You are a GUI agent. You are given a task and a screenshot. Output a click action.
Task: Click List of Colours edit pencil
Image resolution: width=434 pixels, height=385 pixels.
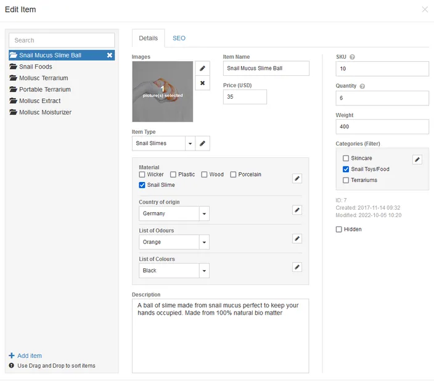(297, 267)
